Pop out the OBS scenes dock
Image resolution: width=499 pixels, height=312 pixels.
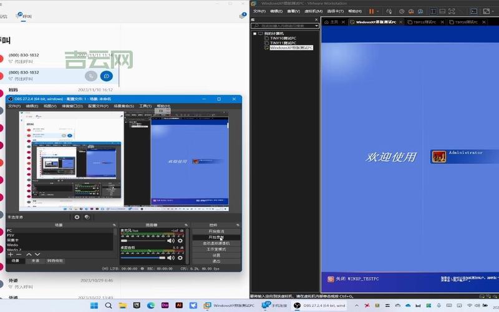pos(114,225)
